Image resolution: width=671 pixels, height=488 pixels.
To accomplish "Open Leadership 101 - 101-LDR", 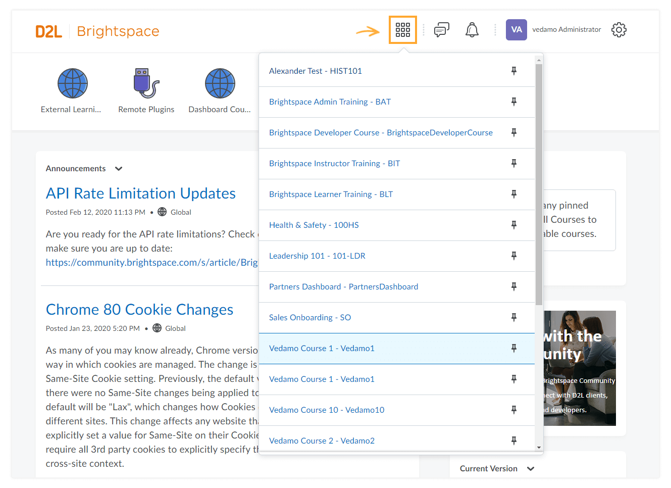I will (x=317, y=256).
